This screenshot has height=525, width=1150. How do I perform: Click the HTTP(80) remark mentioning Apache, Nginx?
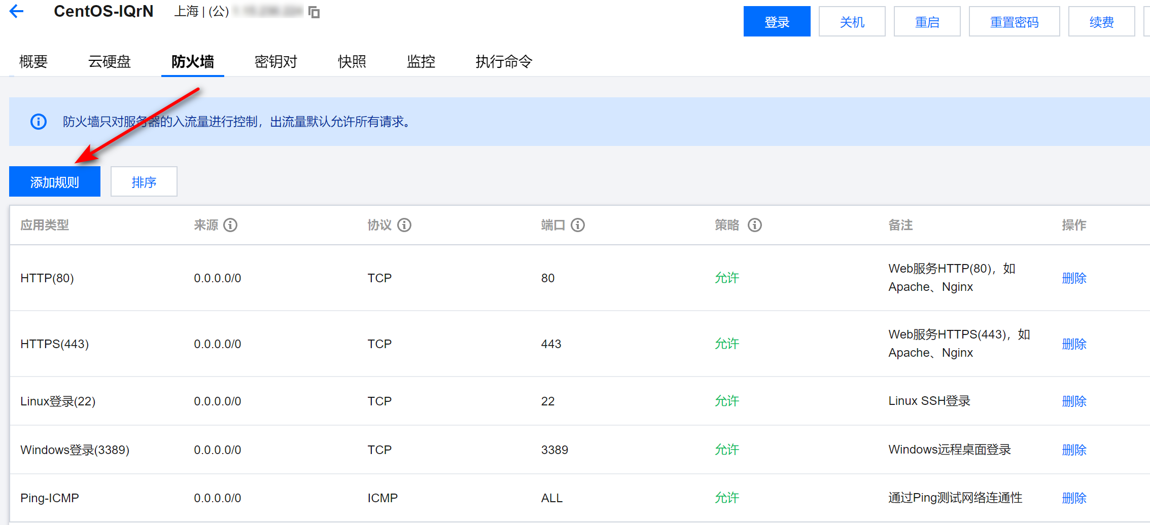[x=952, y=278]
